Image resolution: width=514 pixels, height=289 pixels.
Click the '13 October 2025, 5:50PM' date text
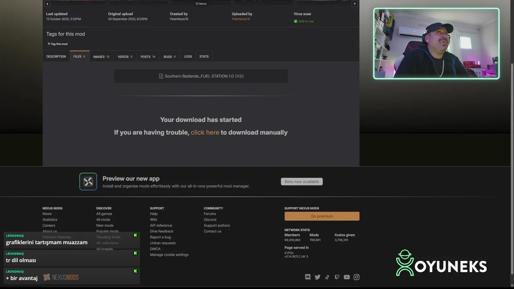click(x=63, y=19)
